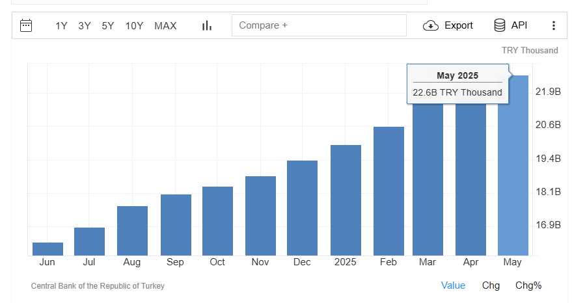Click the Jun bar in the chart
Viewport: 572px width, 303px height.
48,249
